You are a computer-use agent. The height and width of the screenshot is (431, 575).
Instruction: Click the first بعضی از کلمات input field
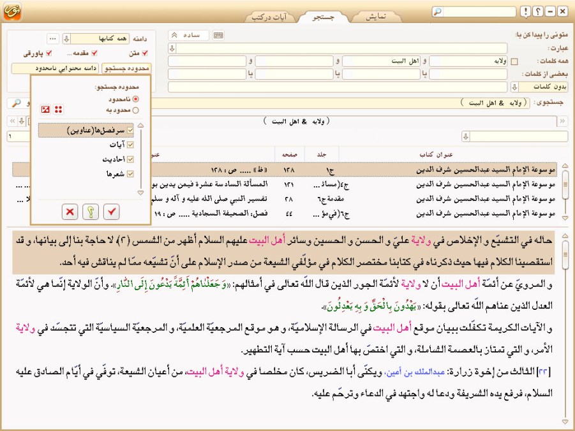[468, 74]
